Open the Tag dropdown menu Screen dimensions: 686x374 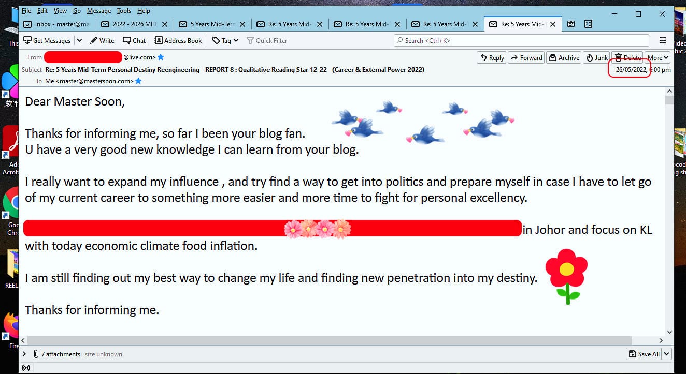[x=225, y=40]
